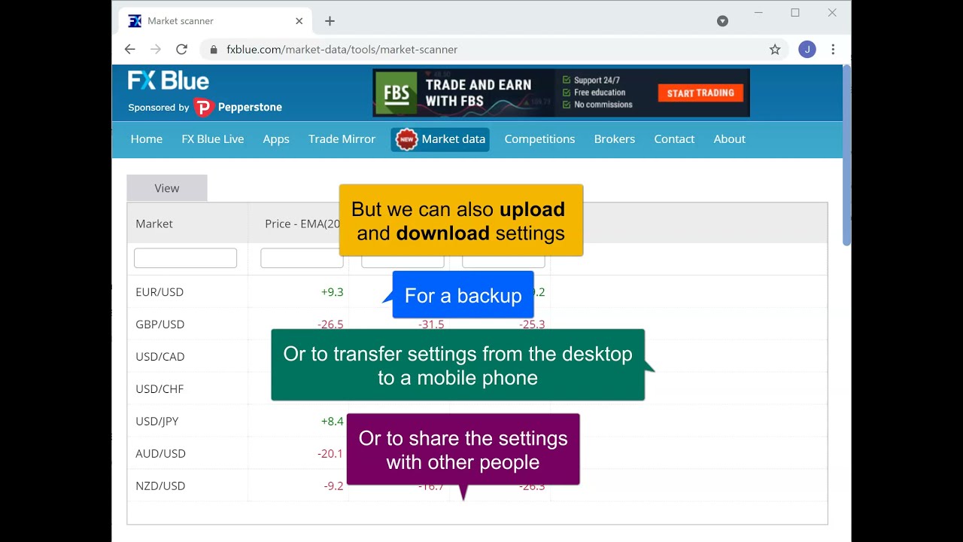Select the USD/JPY row

[x=477, y=422]
